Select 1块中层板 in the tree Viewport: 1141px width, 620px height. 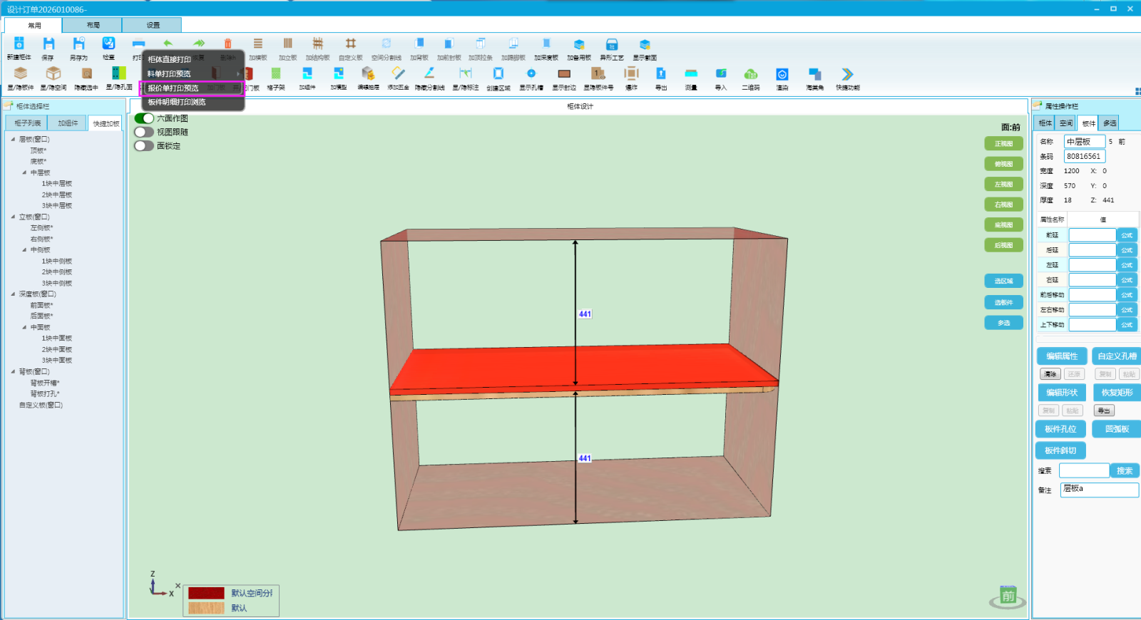point(57,184)
